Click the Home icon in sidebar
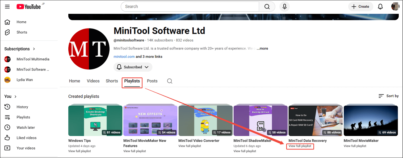 7,22
